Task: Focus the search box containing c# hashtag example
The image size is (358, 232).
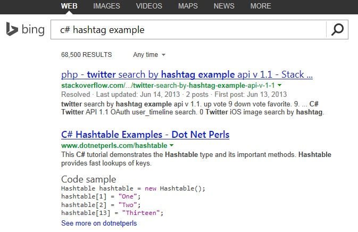Action: [186, 30]
